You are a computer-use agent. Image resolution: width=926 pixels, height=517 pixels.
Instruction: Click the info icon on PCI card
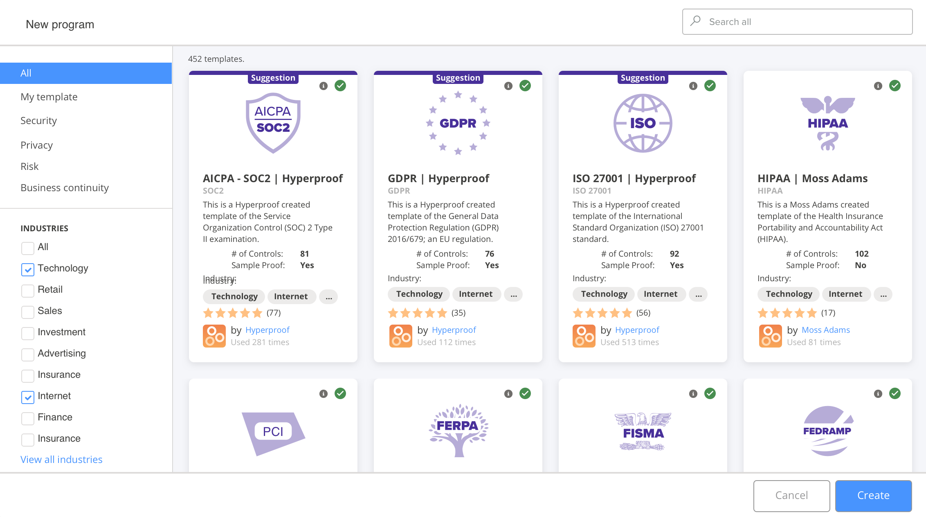pyautogui.click(x=324, y=394)
